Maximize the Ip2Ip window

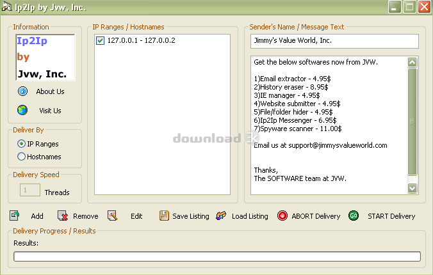pyautogui.click(x=409, y=7)
